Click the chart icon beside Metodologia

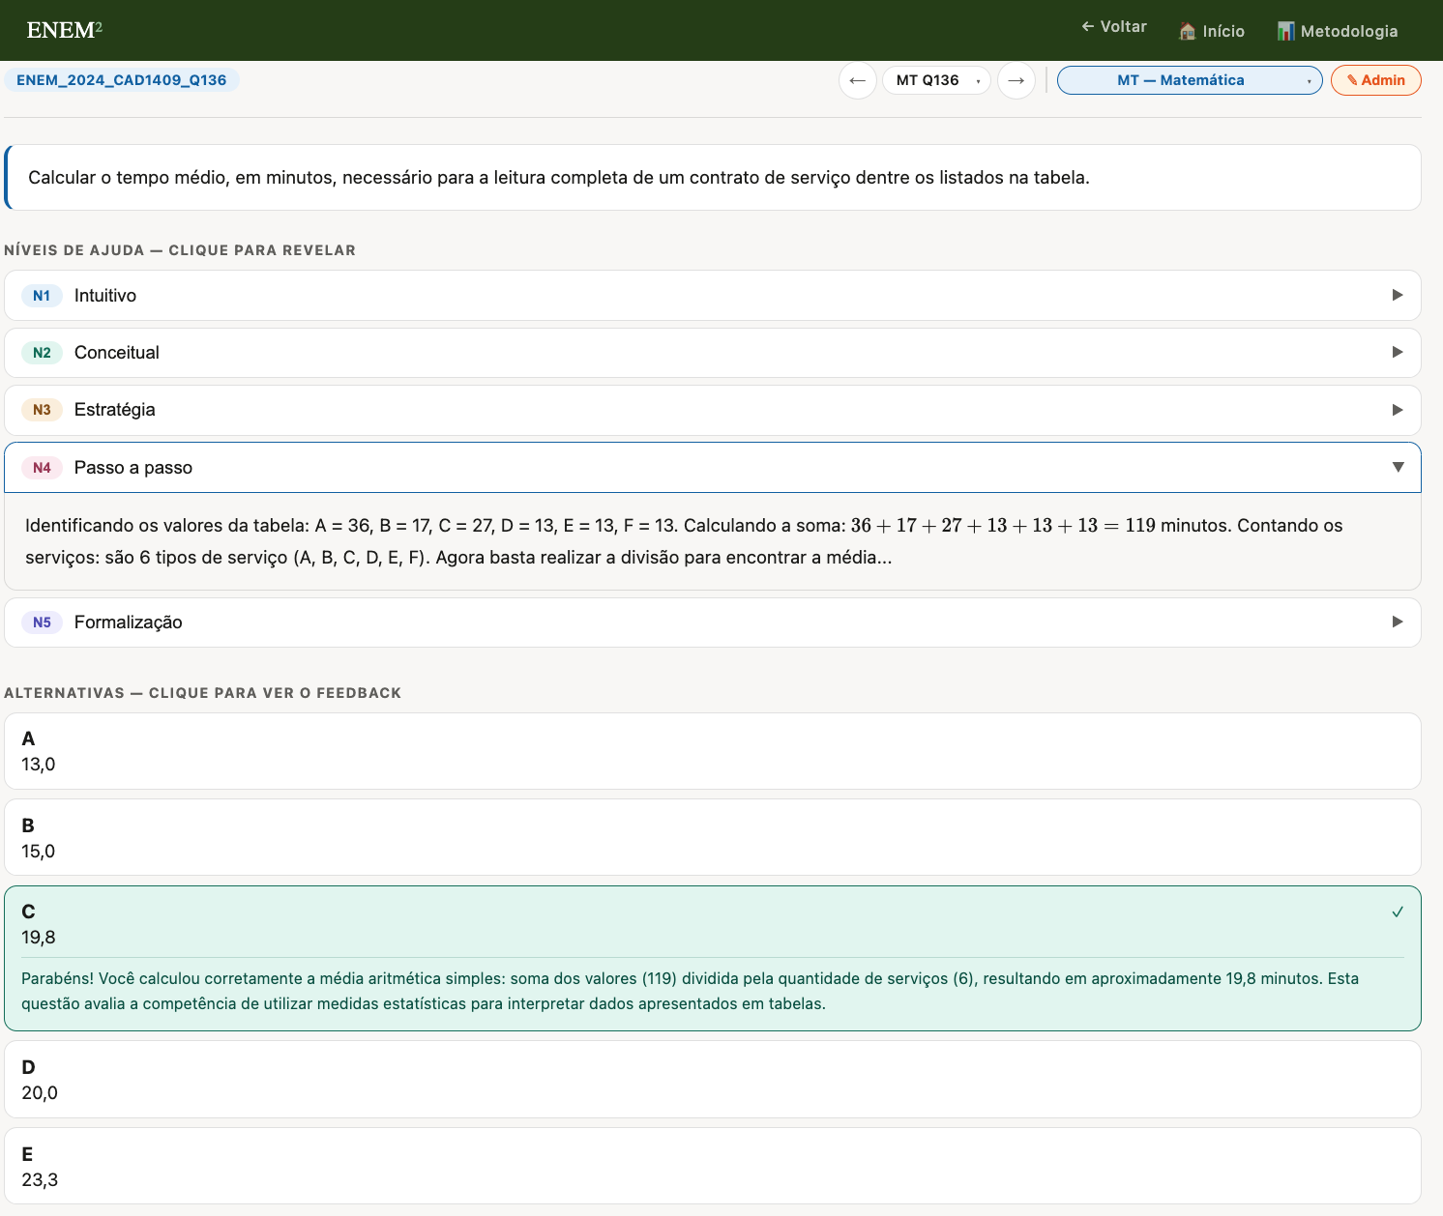(1285, 31)
